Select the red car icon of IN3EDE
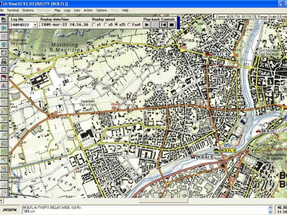287x215 pixels. (x=258, y=131)
